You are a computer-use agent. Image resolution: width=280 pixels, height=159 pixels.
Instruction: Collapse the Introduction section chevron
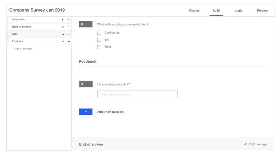63,20
